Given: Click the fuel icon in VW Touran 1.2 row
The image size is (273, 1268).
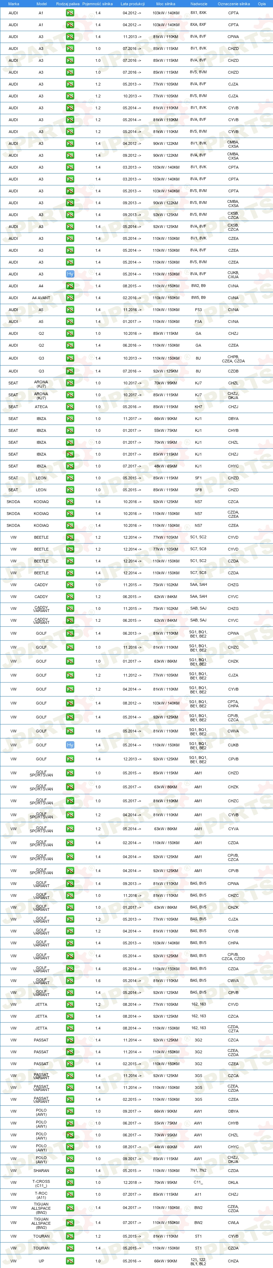Looking at the screenshot, I should click(70, 1236).
